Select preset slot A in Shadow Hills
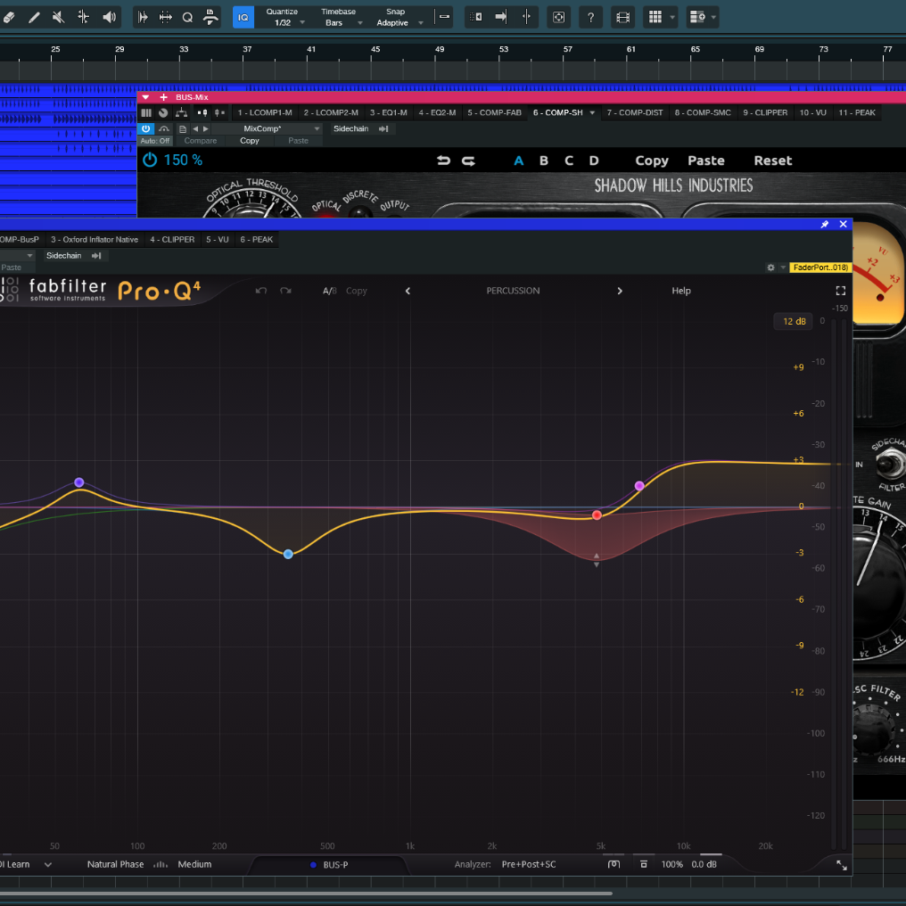906x906 pixels. (x=519, y=161)
